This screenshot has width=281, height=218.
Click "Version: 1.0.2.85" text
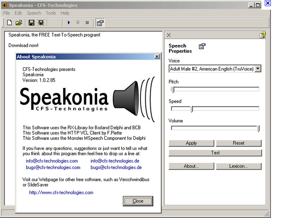(39, 80)
